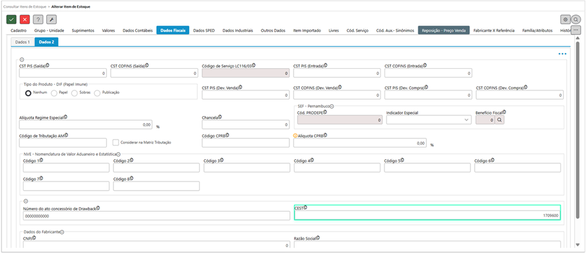This screenshot has height=253, width=586.
Task: Open the blue three-dots panel menu
Action: 562,54
